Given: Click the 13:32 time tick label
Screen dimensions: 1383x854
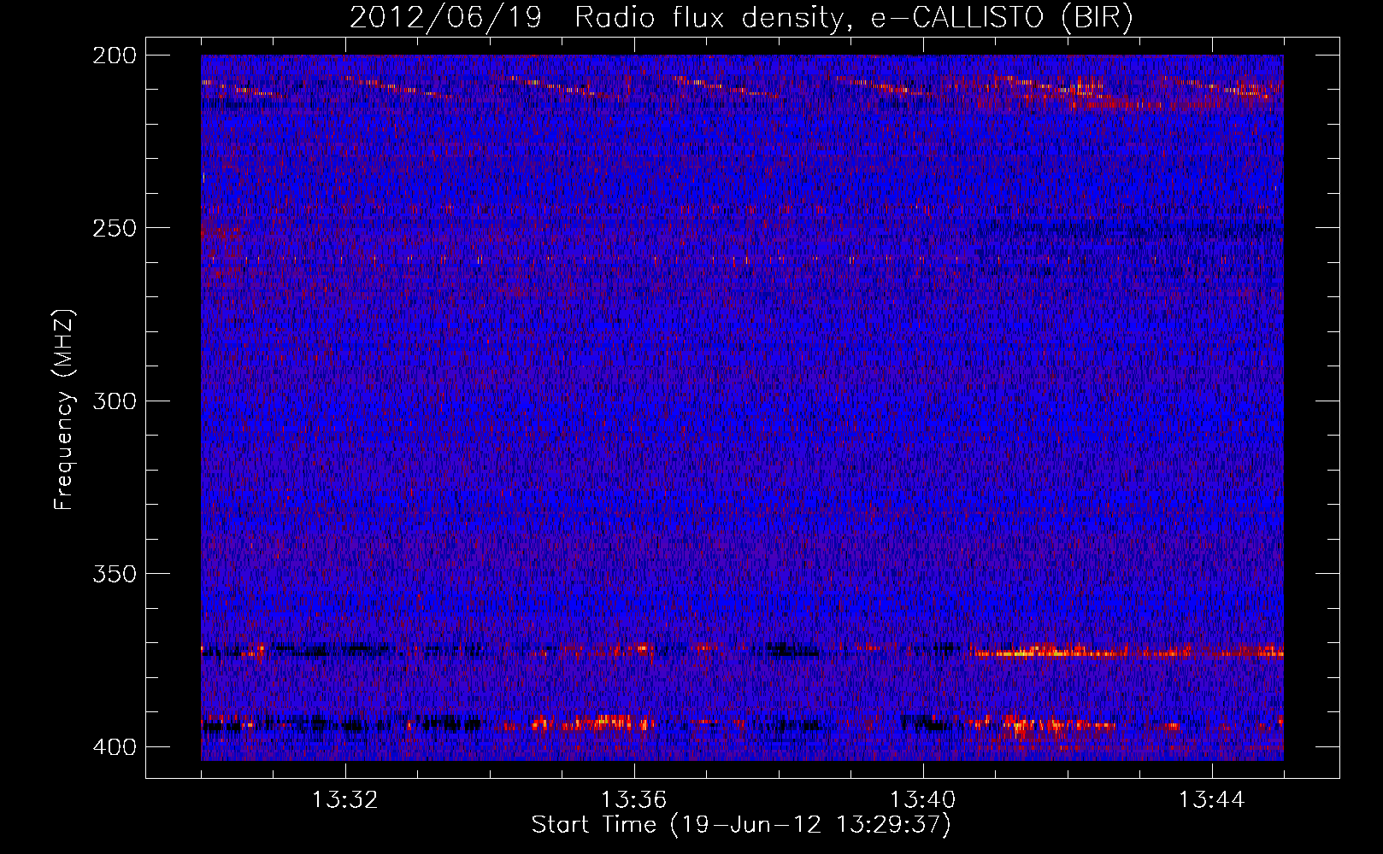Looking at the screenshot, I should coord(344,800).
